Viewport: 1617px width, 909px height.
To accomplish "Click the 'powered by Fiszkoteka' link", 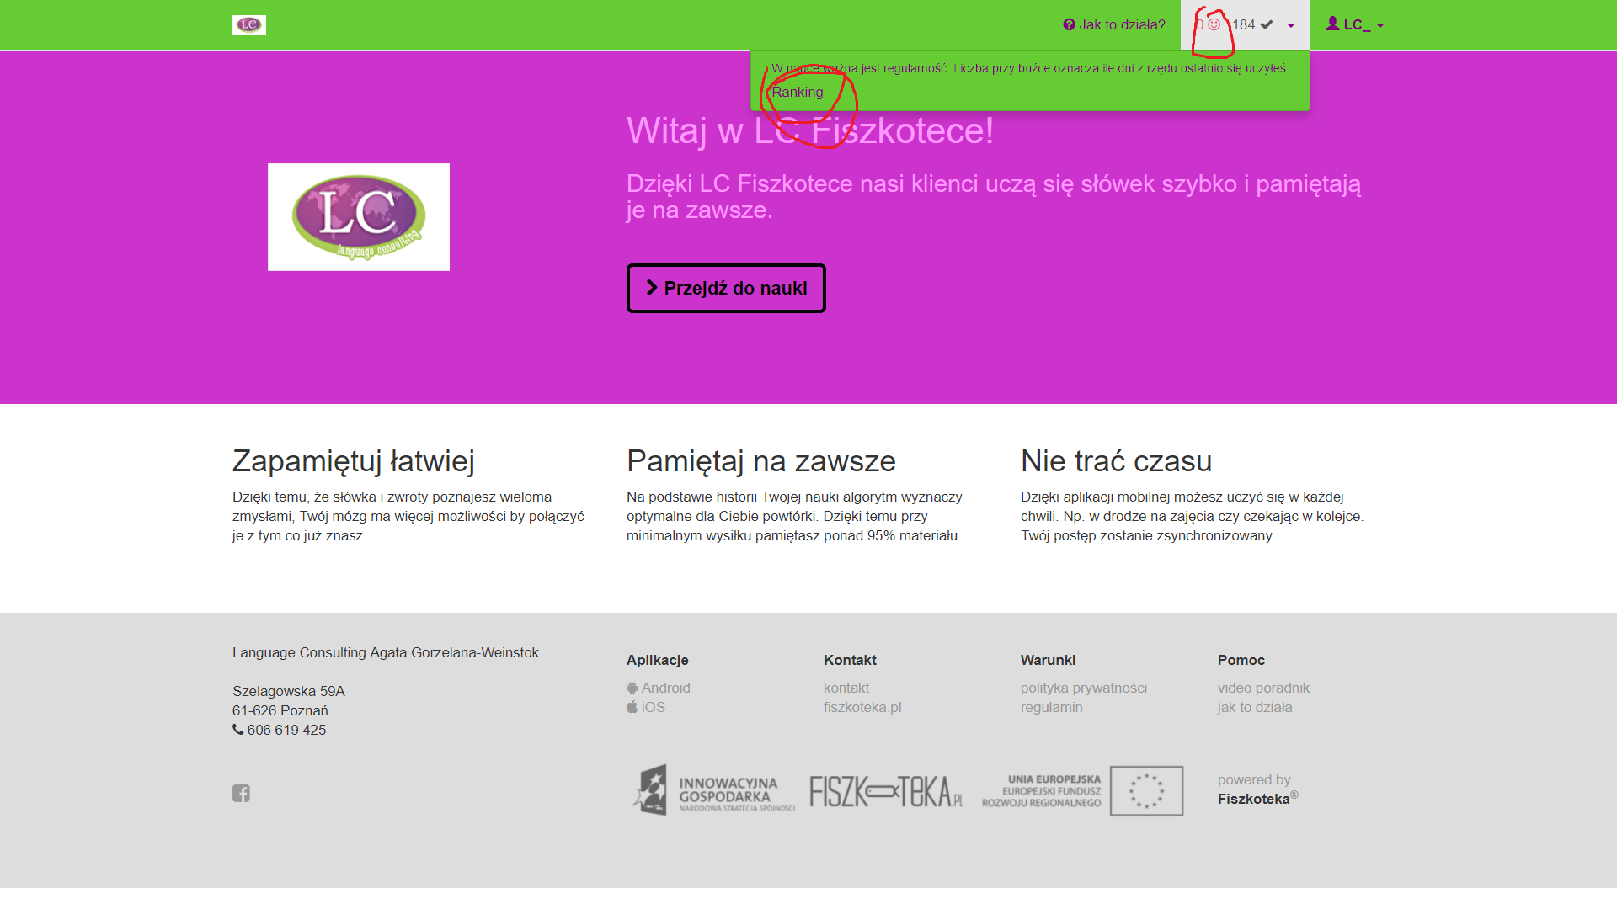I will click(x=1258, y=790).
